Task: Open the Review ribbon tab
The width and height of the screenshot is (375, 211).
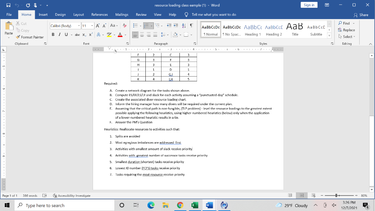Action: [x=141, y=15]
